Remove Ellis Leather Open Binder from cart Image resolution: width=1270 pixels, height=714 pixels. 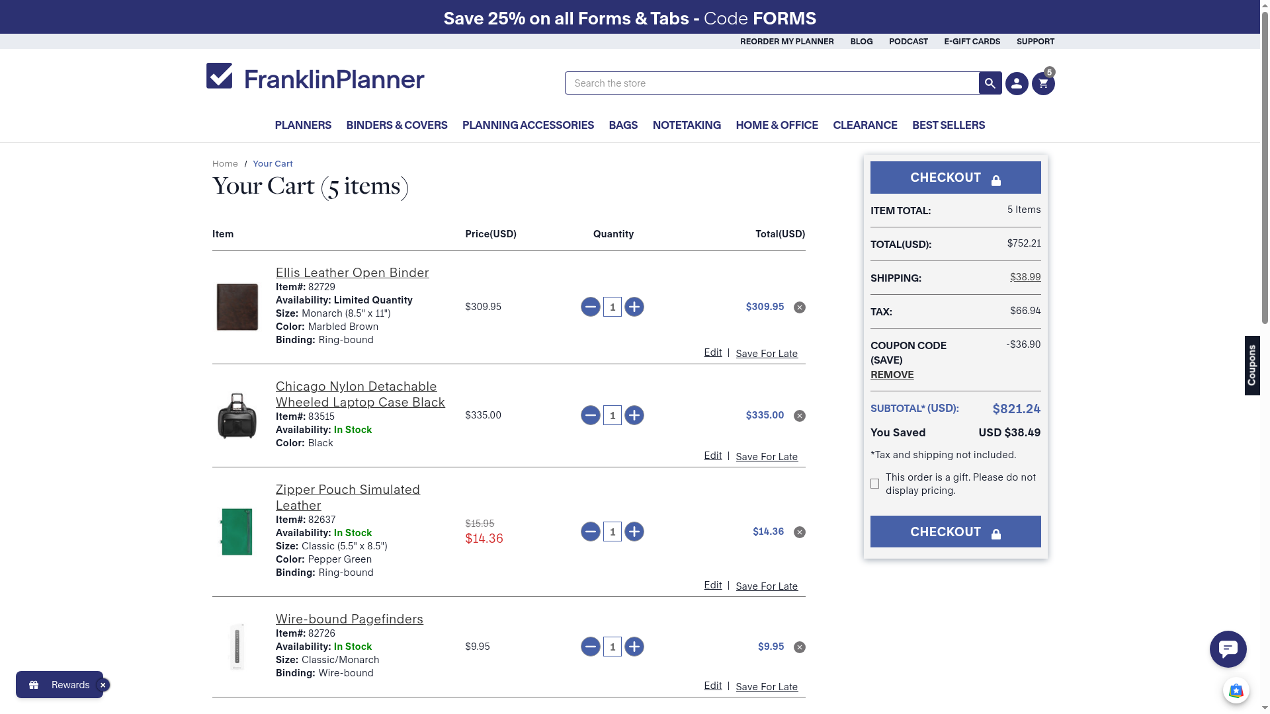tap(799, 307)
